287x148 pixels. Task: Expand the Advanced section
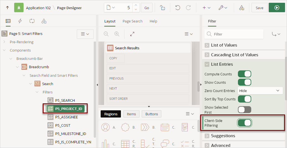tap(207, 146)
